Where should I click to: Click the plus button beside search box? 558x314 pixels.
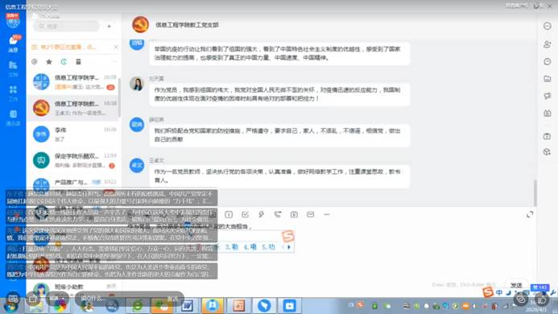pyautogui.click(x=110, y=26)
